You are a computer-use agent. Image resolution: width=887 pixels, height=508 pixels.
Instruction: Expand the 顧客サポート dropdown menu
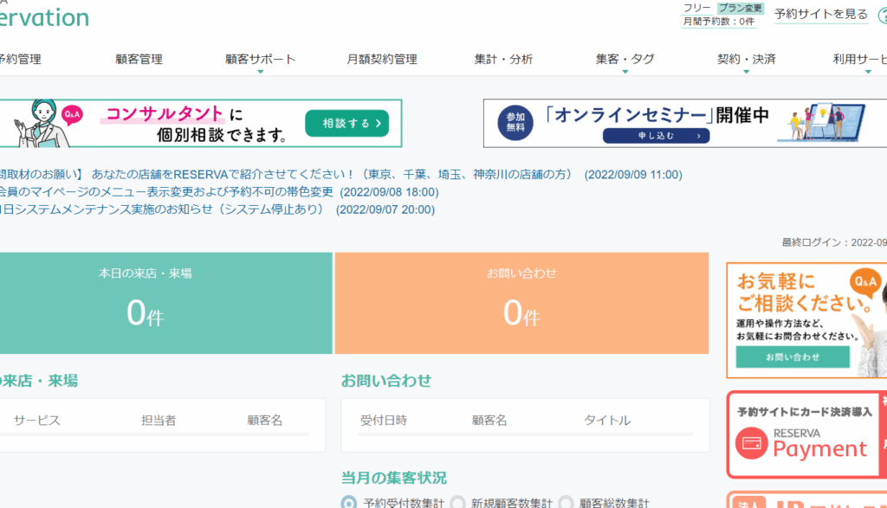click(x=260, y=60)
